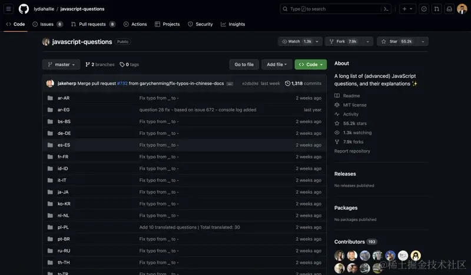Star the repository
Viewport: 471px width, 275px height.
(397, 41)
